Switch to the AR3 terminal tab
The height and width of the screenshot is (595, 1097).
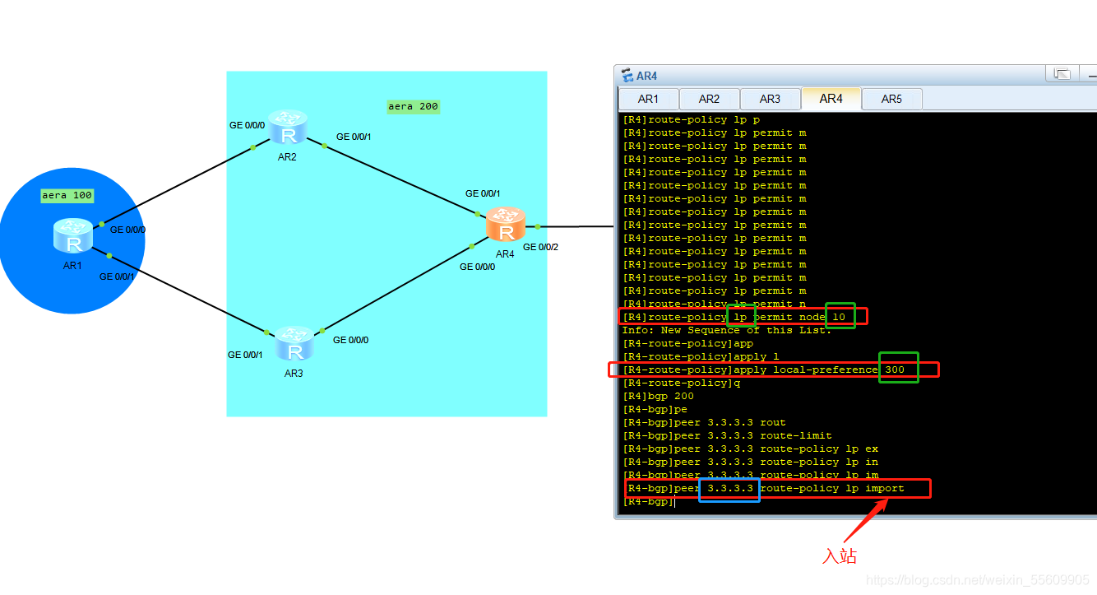coord(771,99)
